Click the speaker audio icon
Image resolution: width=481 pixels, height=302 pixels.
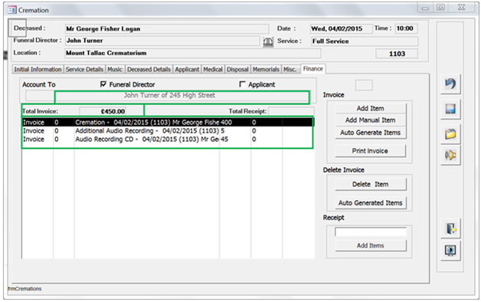450,156
